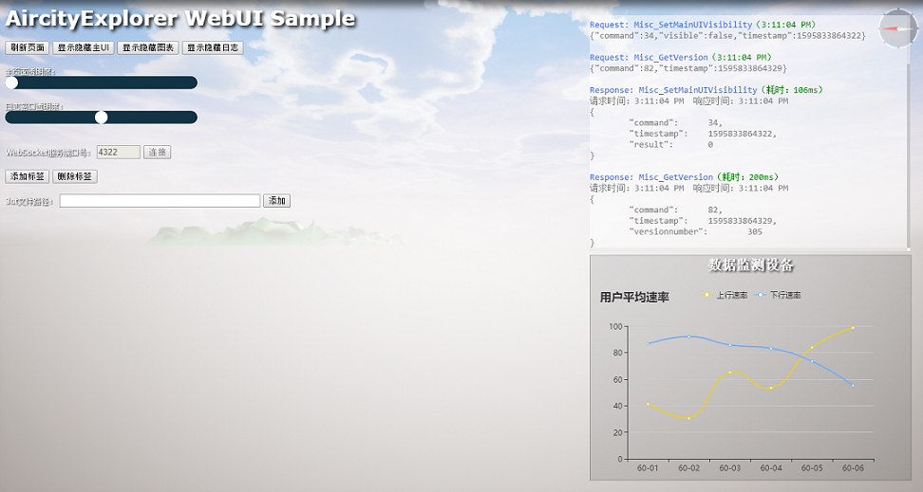Click the blue data point above 60-06
Screen dimensions: 923x492
pyautogui.click(x=853, y=386)
